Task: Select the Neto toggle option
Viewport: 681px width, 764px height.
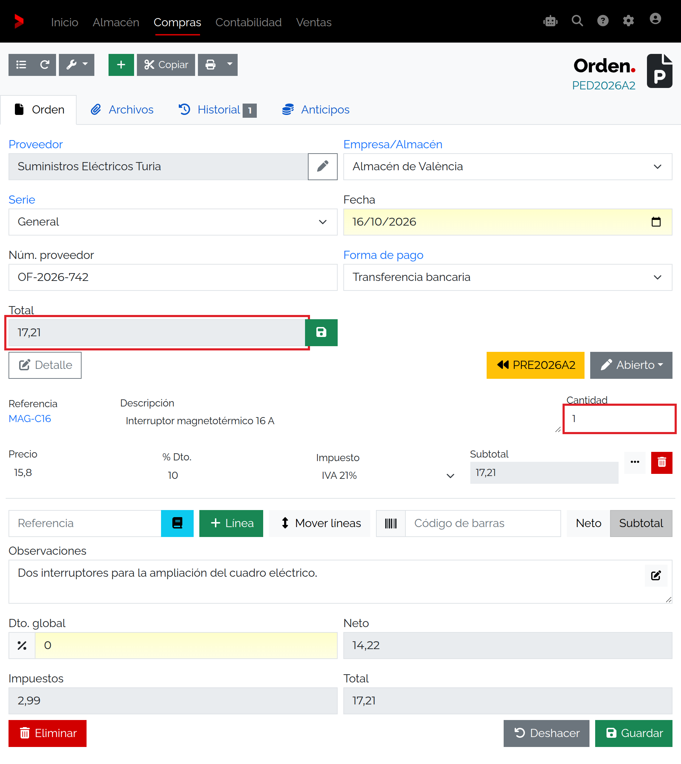Action: pos(588,524)
